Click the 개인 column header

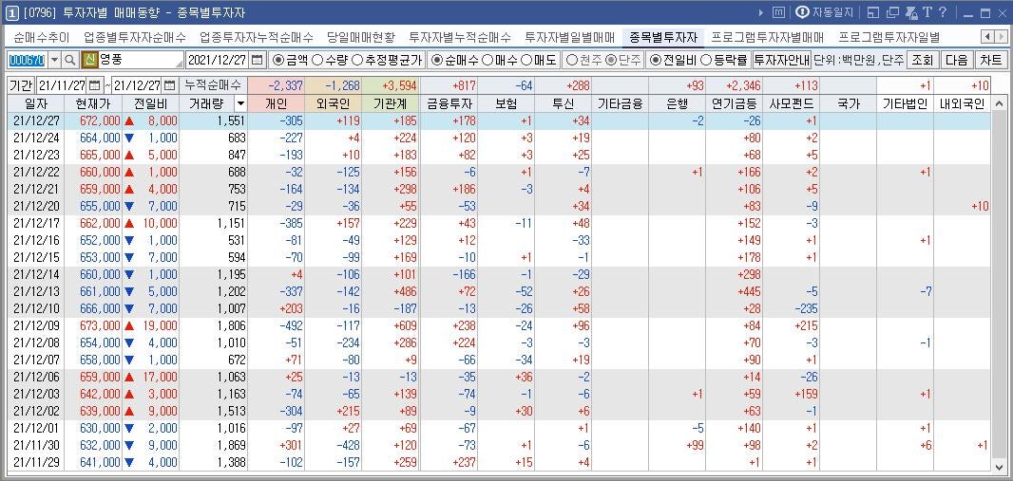(x=276, y=103)
